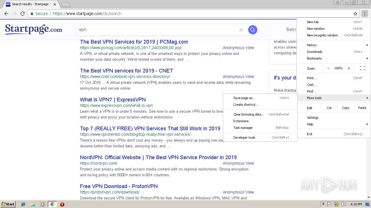This screenshot has height=208, width=371.
Task: Click the vpn search input field
Action: 158,29
